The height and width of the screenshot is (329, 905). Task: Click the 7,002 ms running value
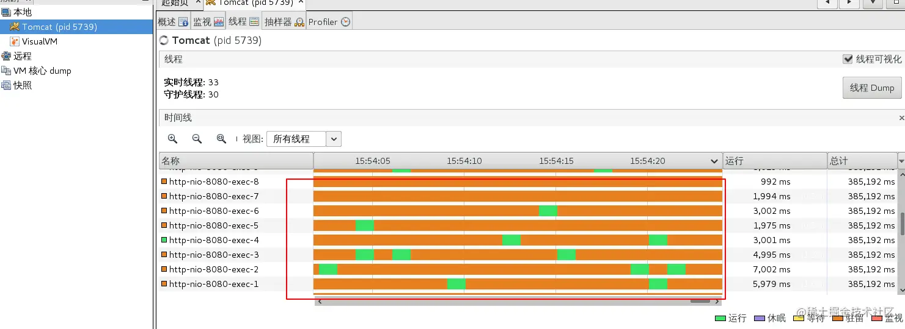(772, 269)
